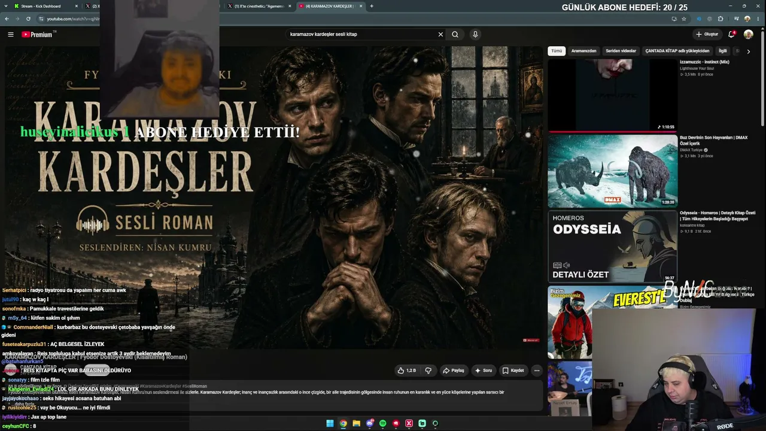
Task: Run the search with magnifier button
Action: [455, 35]
